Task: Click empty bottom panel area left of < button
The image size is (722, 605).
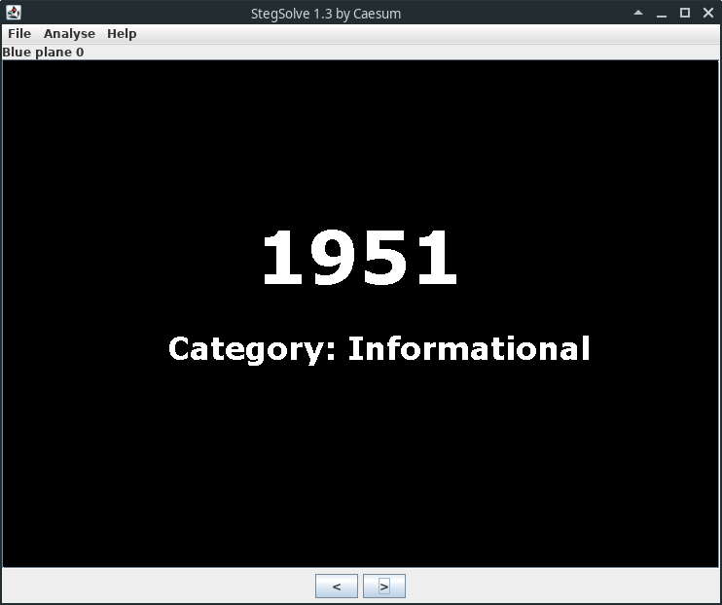Action: [x=156, y=586]
